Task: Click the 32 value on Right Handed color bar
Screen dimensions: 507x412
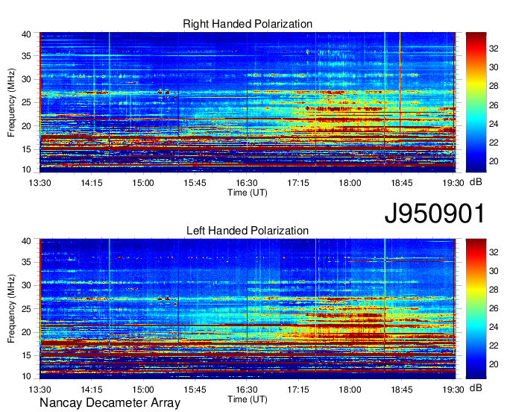Action: pos(494,49)
